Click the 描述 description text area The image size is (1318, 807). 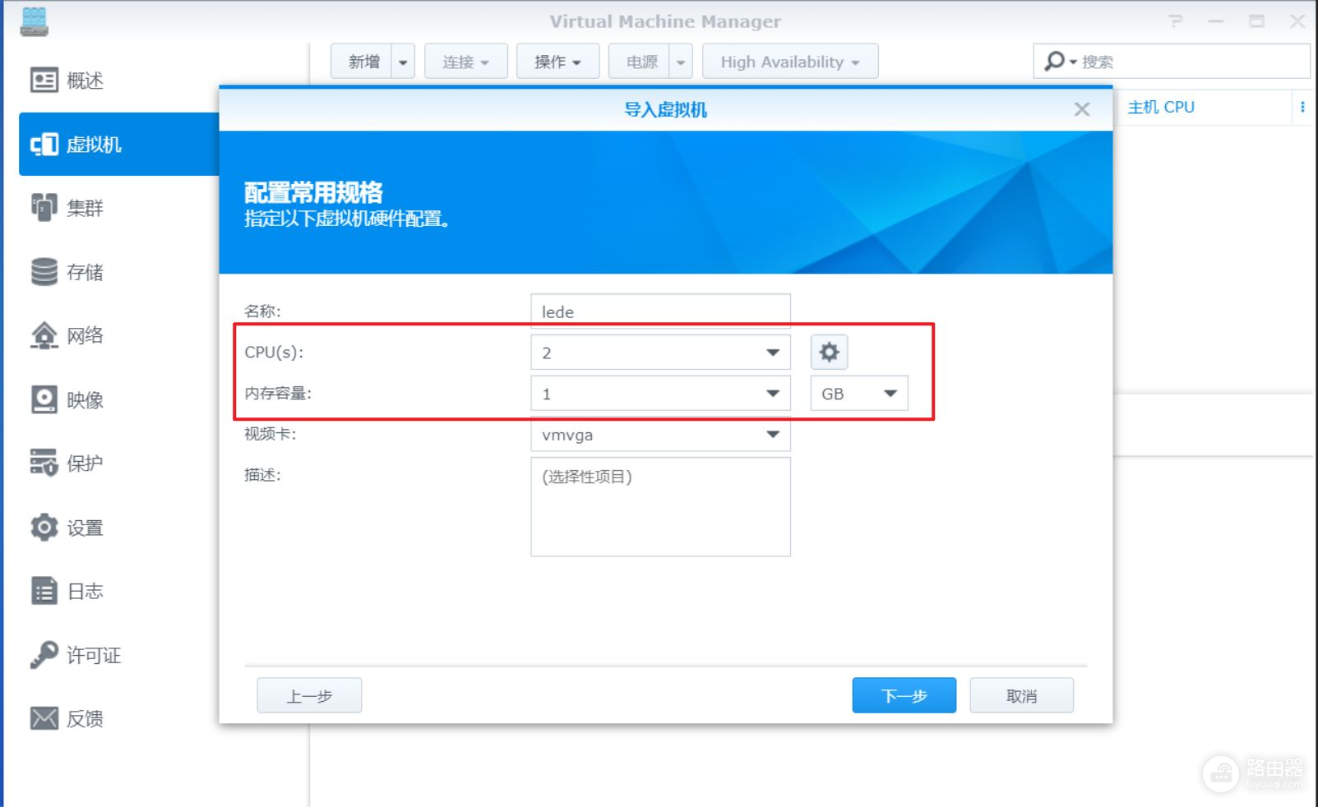pyautogui.click(x=660, y=507)
